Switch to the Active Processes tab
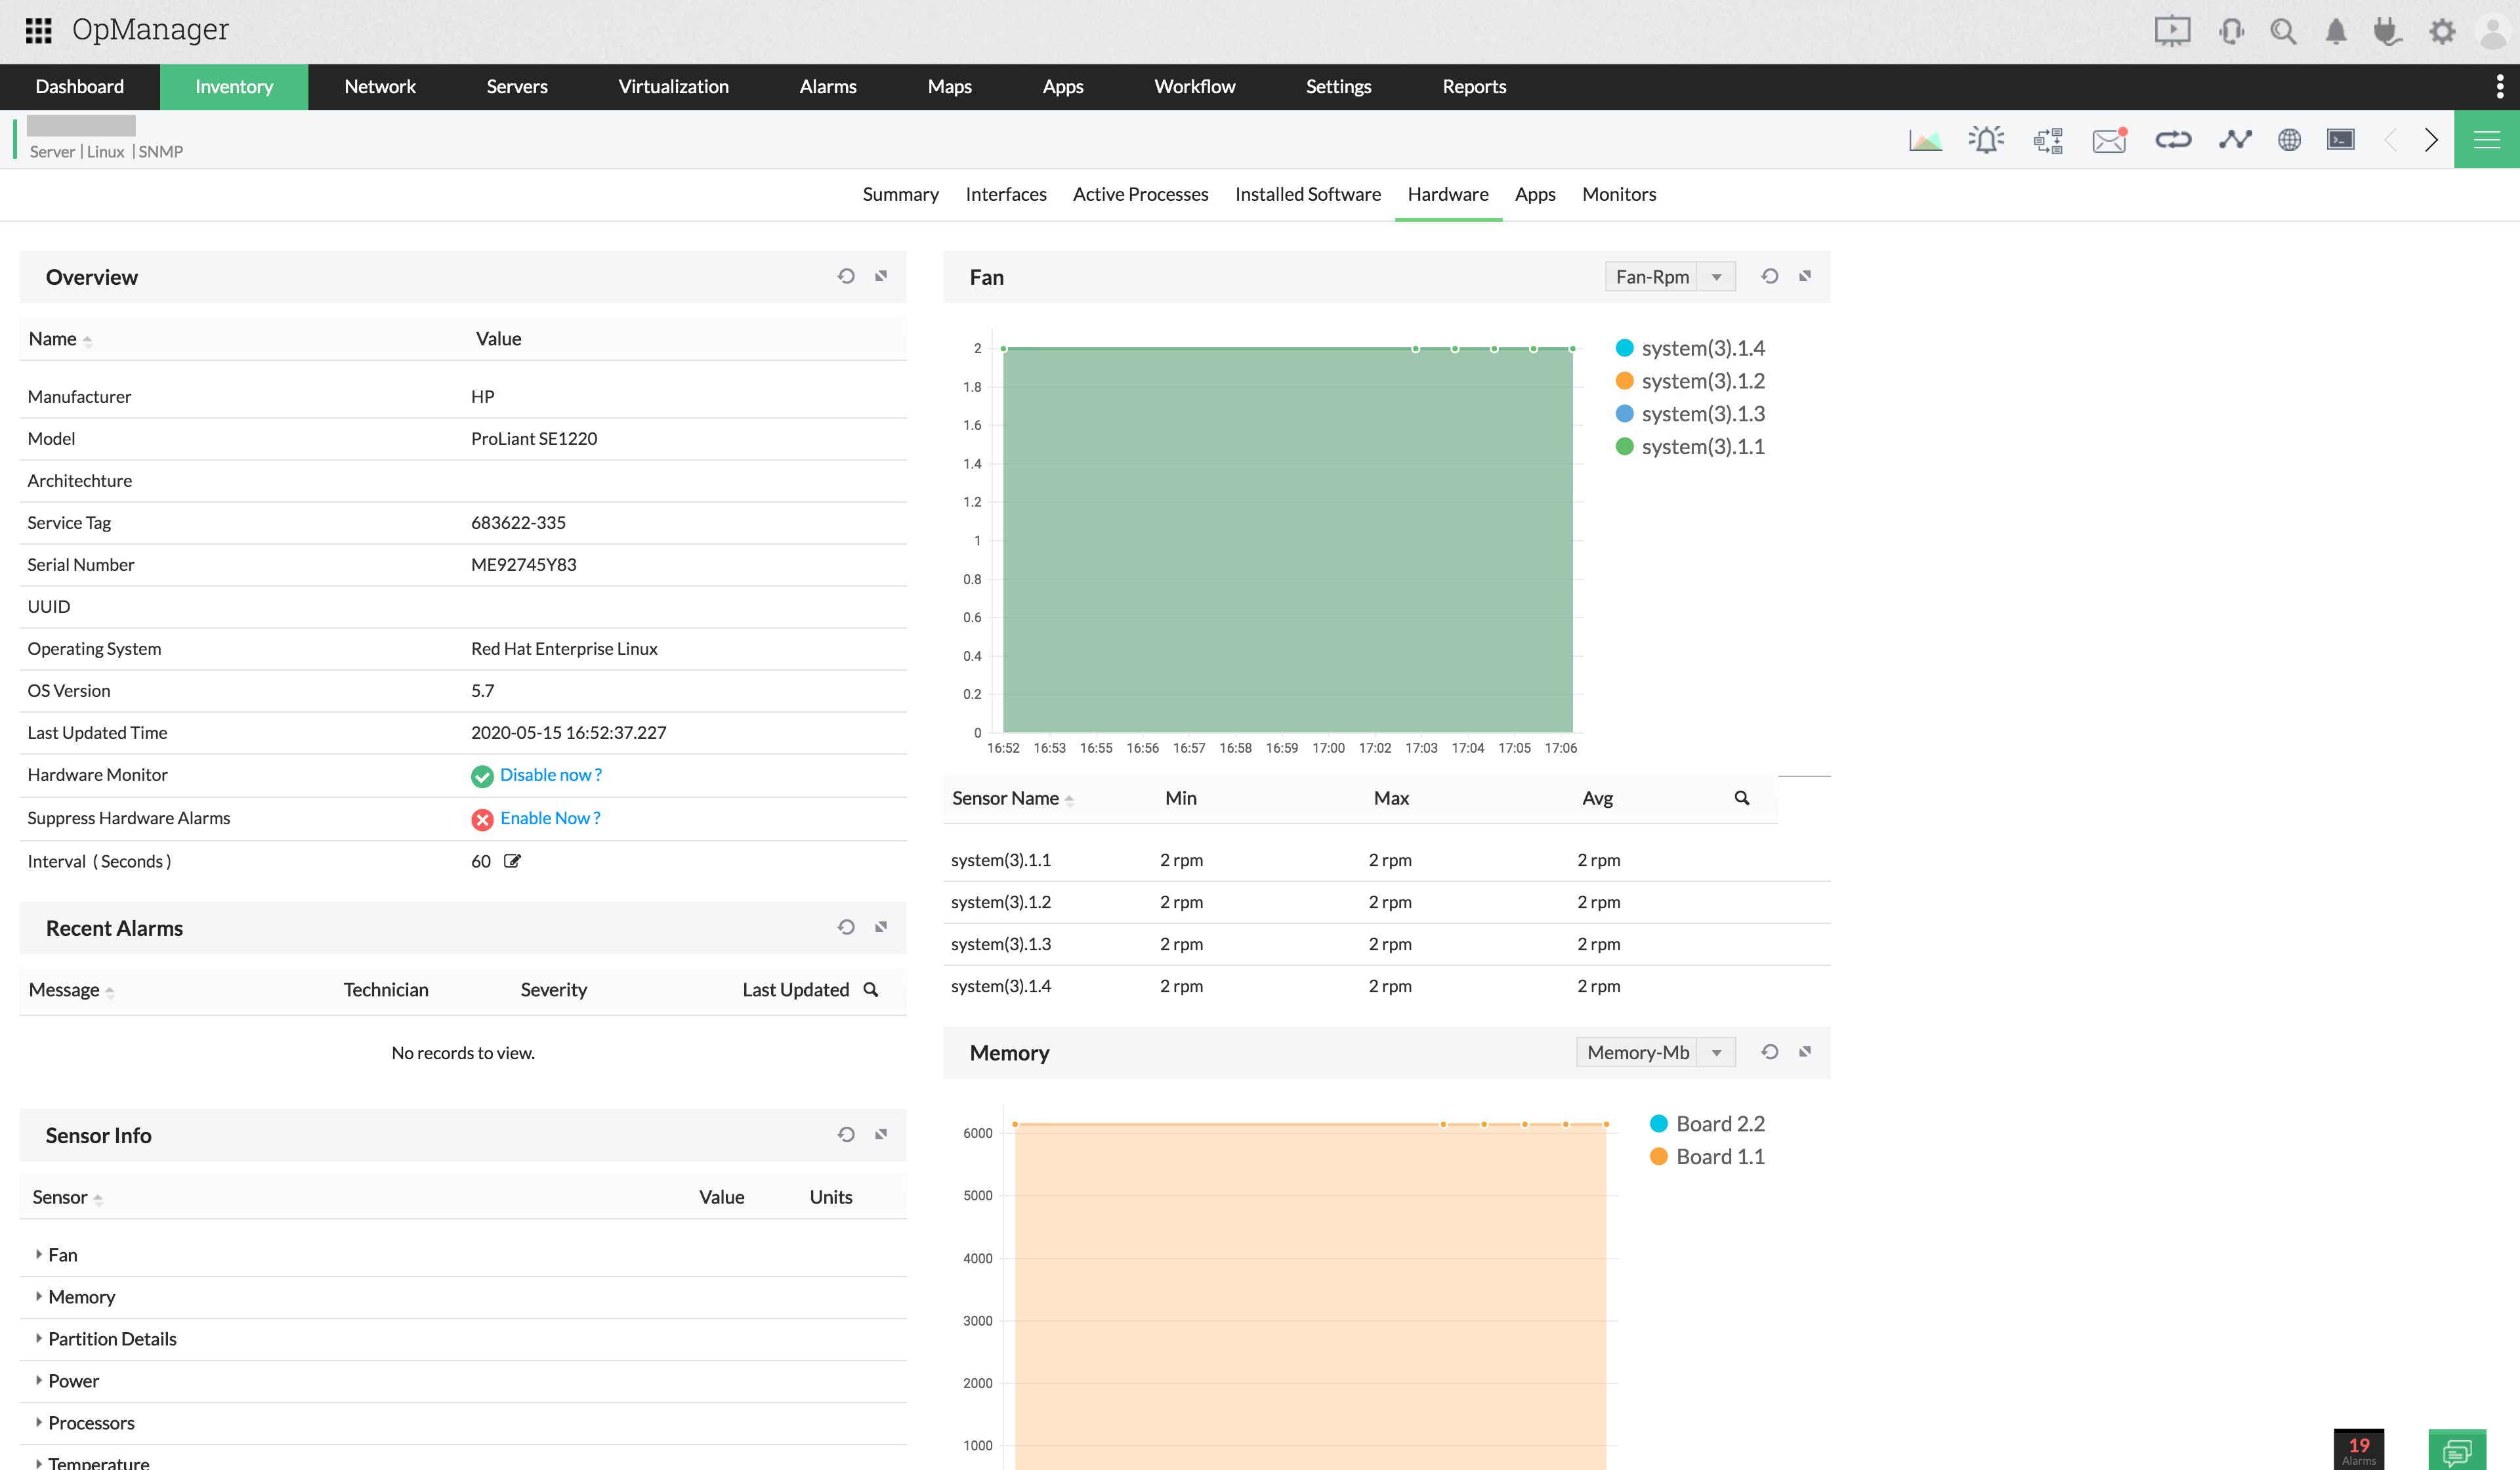 1140,194
